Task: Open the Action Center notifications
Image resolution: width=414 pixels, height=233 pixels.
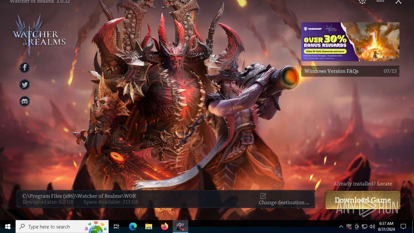Action: tap(403, 227)
